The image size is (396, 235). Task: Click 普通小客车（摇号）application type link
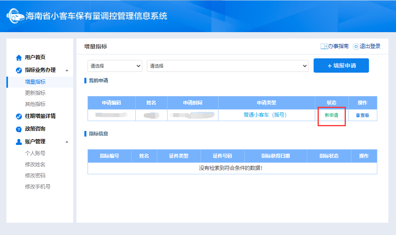tap(265, 115)
